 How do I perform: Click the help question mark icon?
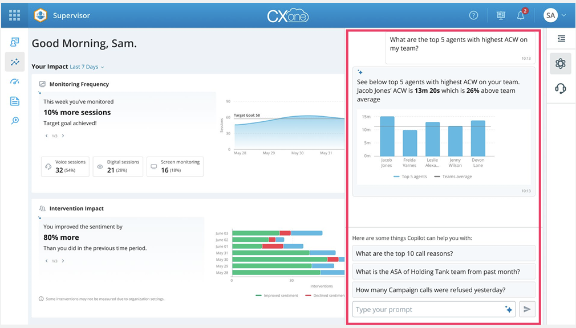[x=473, y=15]
